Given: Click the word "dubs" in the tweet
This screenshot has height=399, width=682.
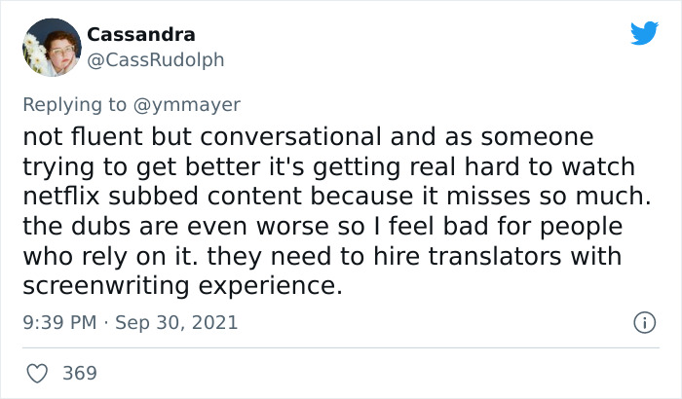Looking at the screenshot, I should (x=101, y=226).
